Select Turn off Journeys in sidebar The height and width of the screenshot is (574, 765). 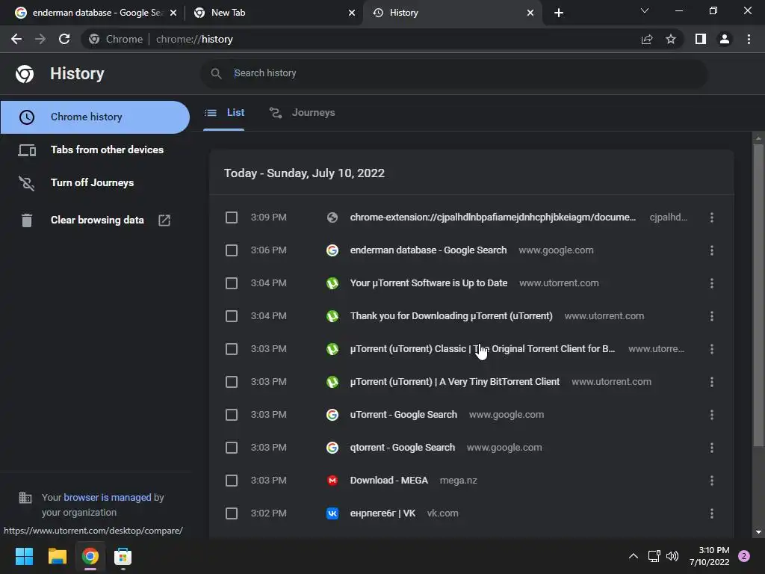coord(95,182)
